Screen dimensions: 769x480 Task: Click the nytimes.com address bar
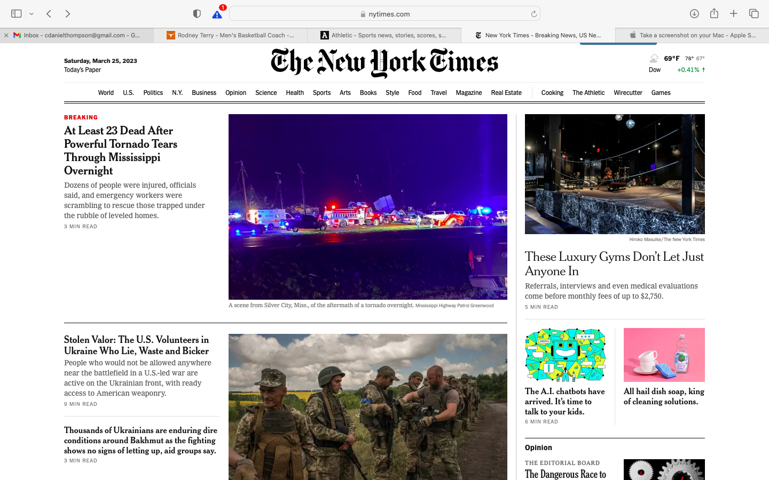[384, 14]
